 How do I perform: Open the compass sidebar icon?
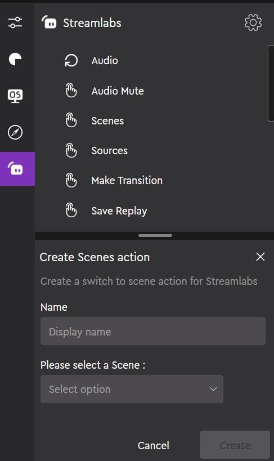tap(15, 132)
